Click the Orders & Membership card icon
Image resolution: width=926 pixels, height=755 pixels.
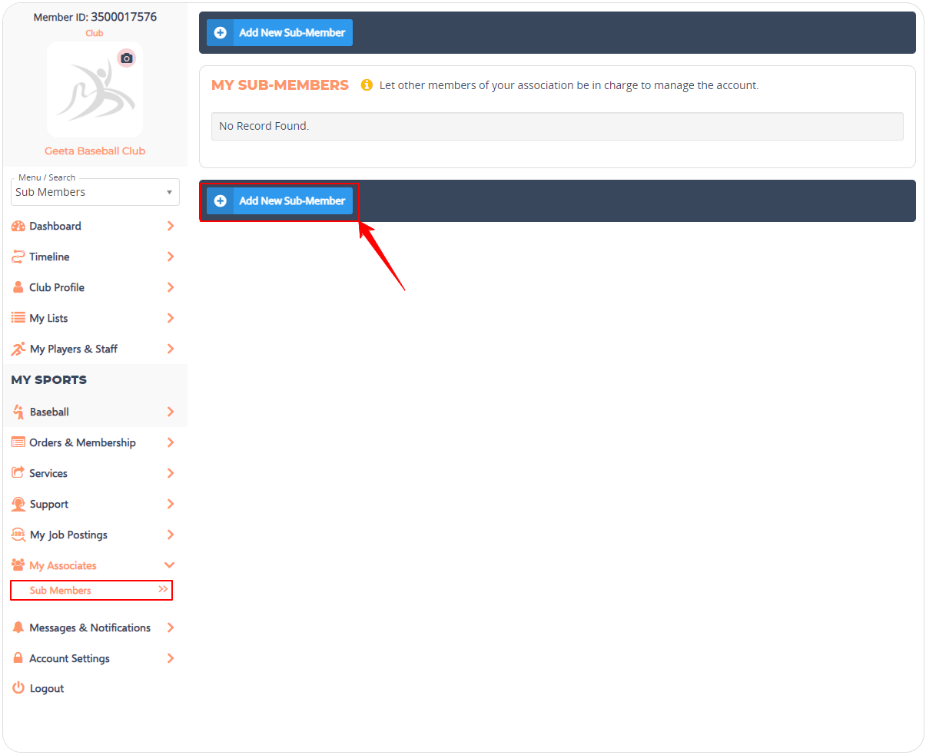pos(18,442)
